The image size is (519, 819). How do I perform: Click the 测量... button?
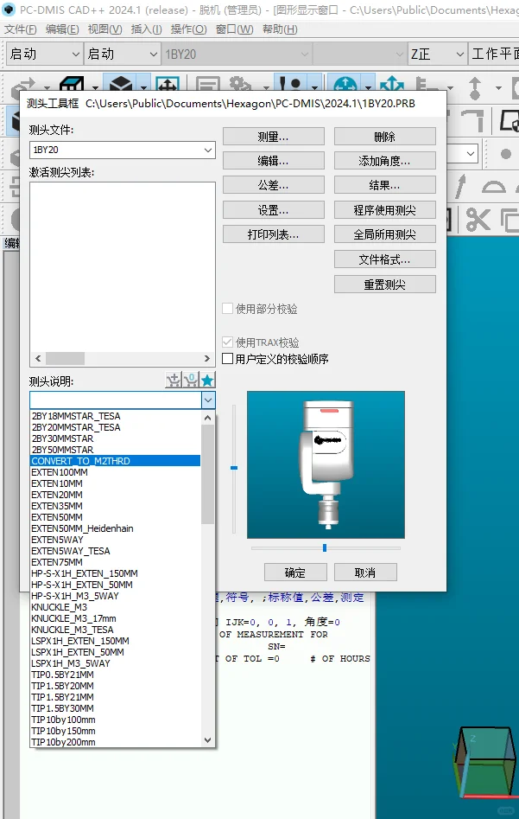pos(274,137)
